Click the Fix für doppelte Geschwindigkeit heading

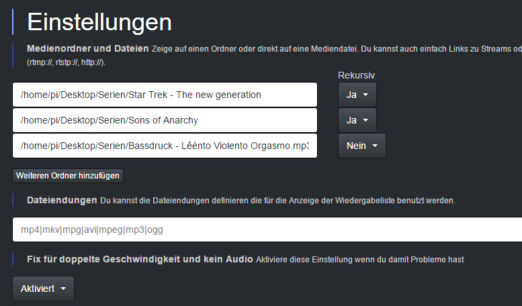[140, 259]
